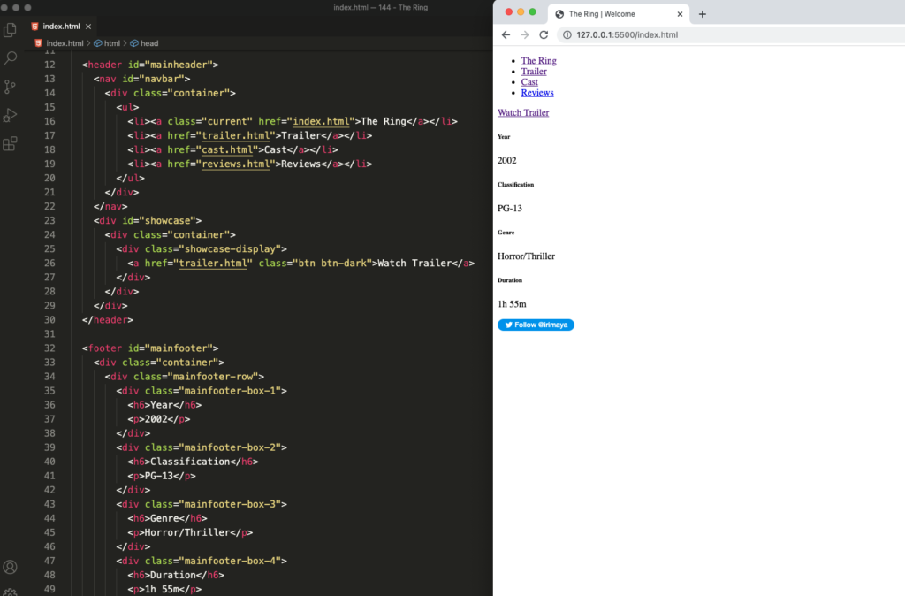Open the Cast link in the page
The width and height of the screenshot is (905, 596).
pyautogui.click(x=529, y=82)
